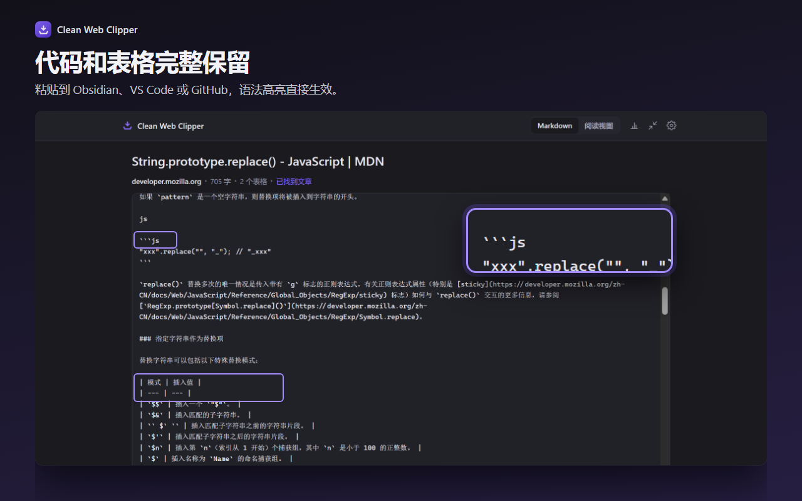
Task: Open the statistics bar chart icon
Action: (x=634, y=125)
